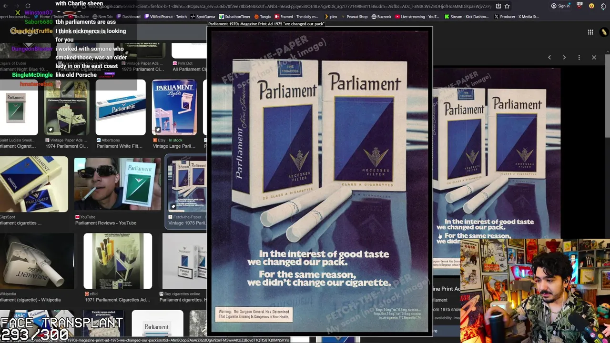Open the Framed - The daily m... bookmark
The image size is (610, 343).
pyautogui.click(x=296, y=17)
